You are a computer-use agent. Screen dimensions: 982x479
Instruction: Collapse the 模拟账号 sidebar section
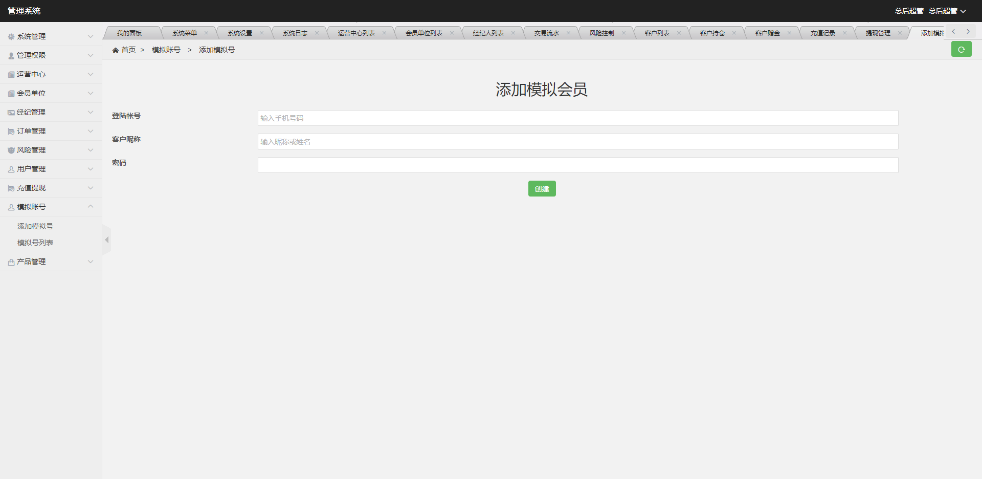coord(50,207)
